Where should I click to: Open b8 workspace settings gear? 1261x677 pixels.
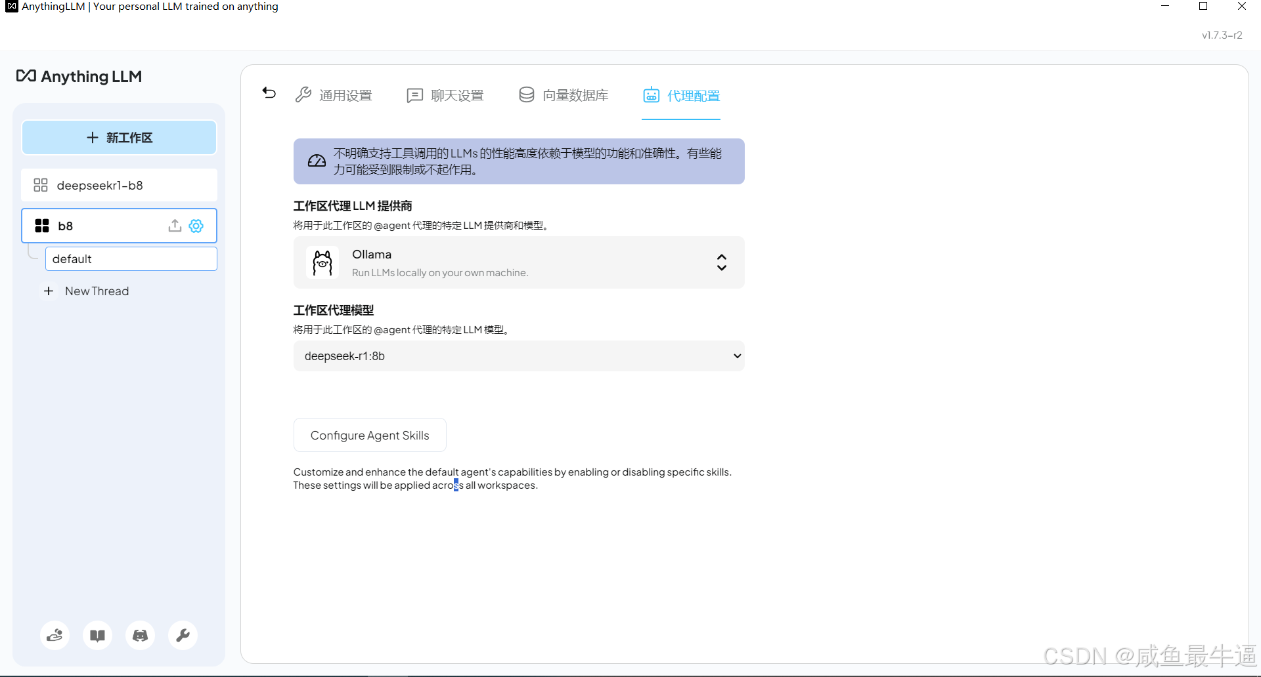click(x=196, y=226)
